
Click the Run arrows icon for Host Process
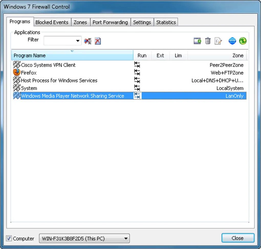137,80
